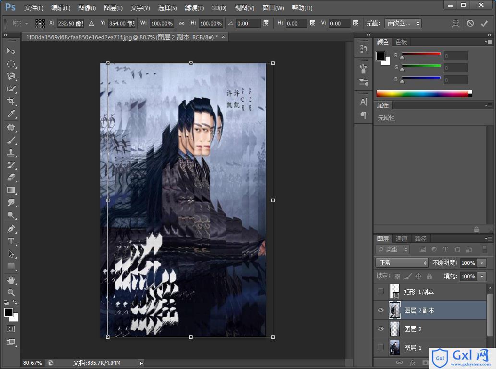Click the rotation angle input field
The height and width of the screenshot is (369, 496).
point(248,24)
